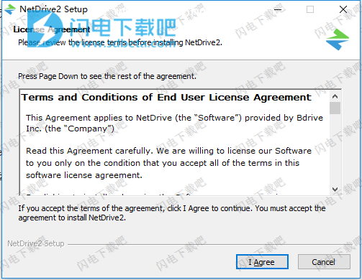Click the License Agreement header title

pyautogui.click(x=52, y=29)
